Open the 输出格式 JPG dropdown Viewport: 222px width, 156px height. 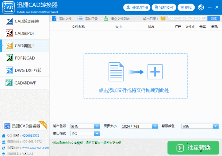(x=85, y=133)
